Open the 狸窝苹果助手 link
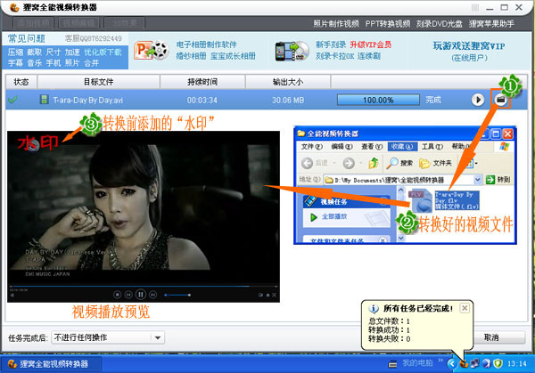The image size is (535, 373). click(491, 23)
